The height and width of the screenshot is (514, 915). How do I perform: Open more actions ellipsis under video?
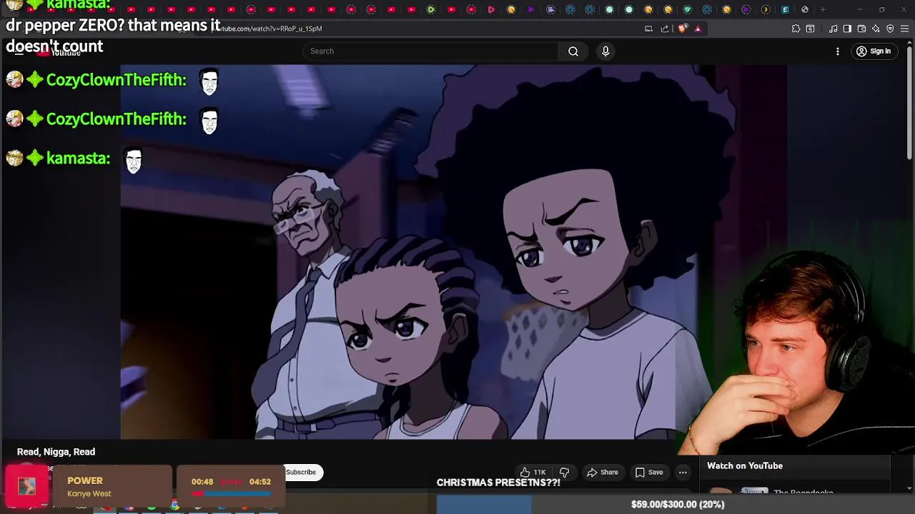click(683, 472)
